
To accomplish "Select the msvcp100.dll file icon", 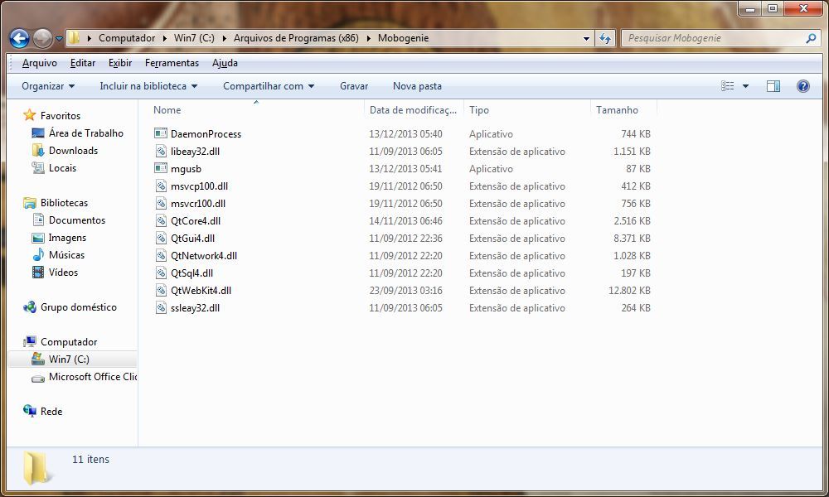I will (x=161, y=186).
